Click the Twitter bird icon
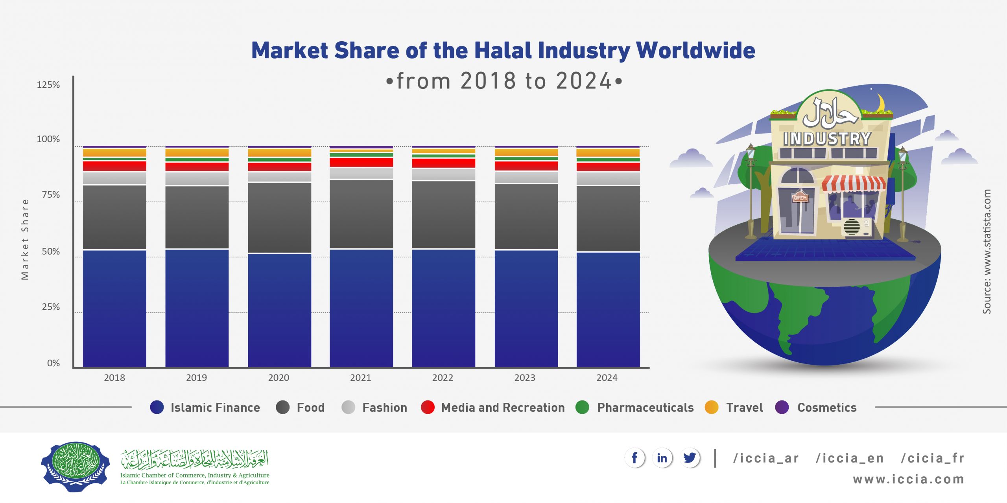Screen dimensions: 1007x503 pyautogui.click(x=690, y=458)
